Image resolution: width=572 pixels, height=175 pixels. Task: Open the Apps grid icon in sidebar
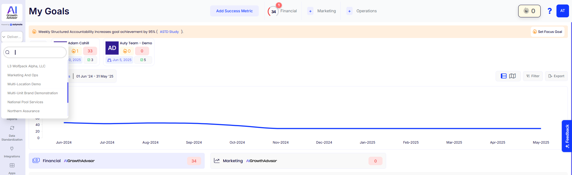[12, 165]
